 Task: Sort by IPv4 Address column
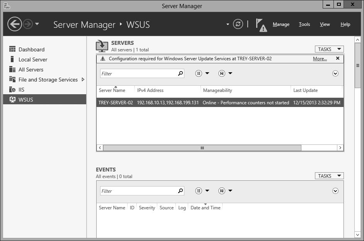coord(150,90)
